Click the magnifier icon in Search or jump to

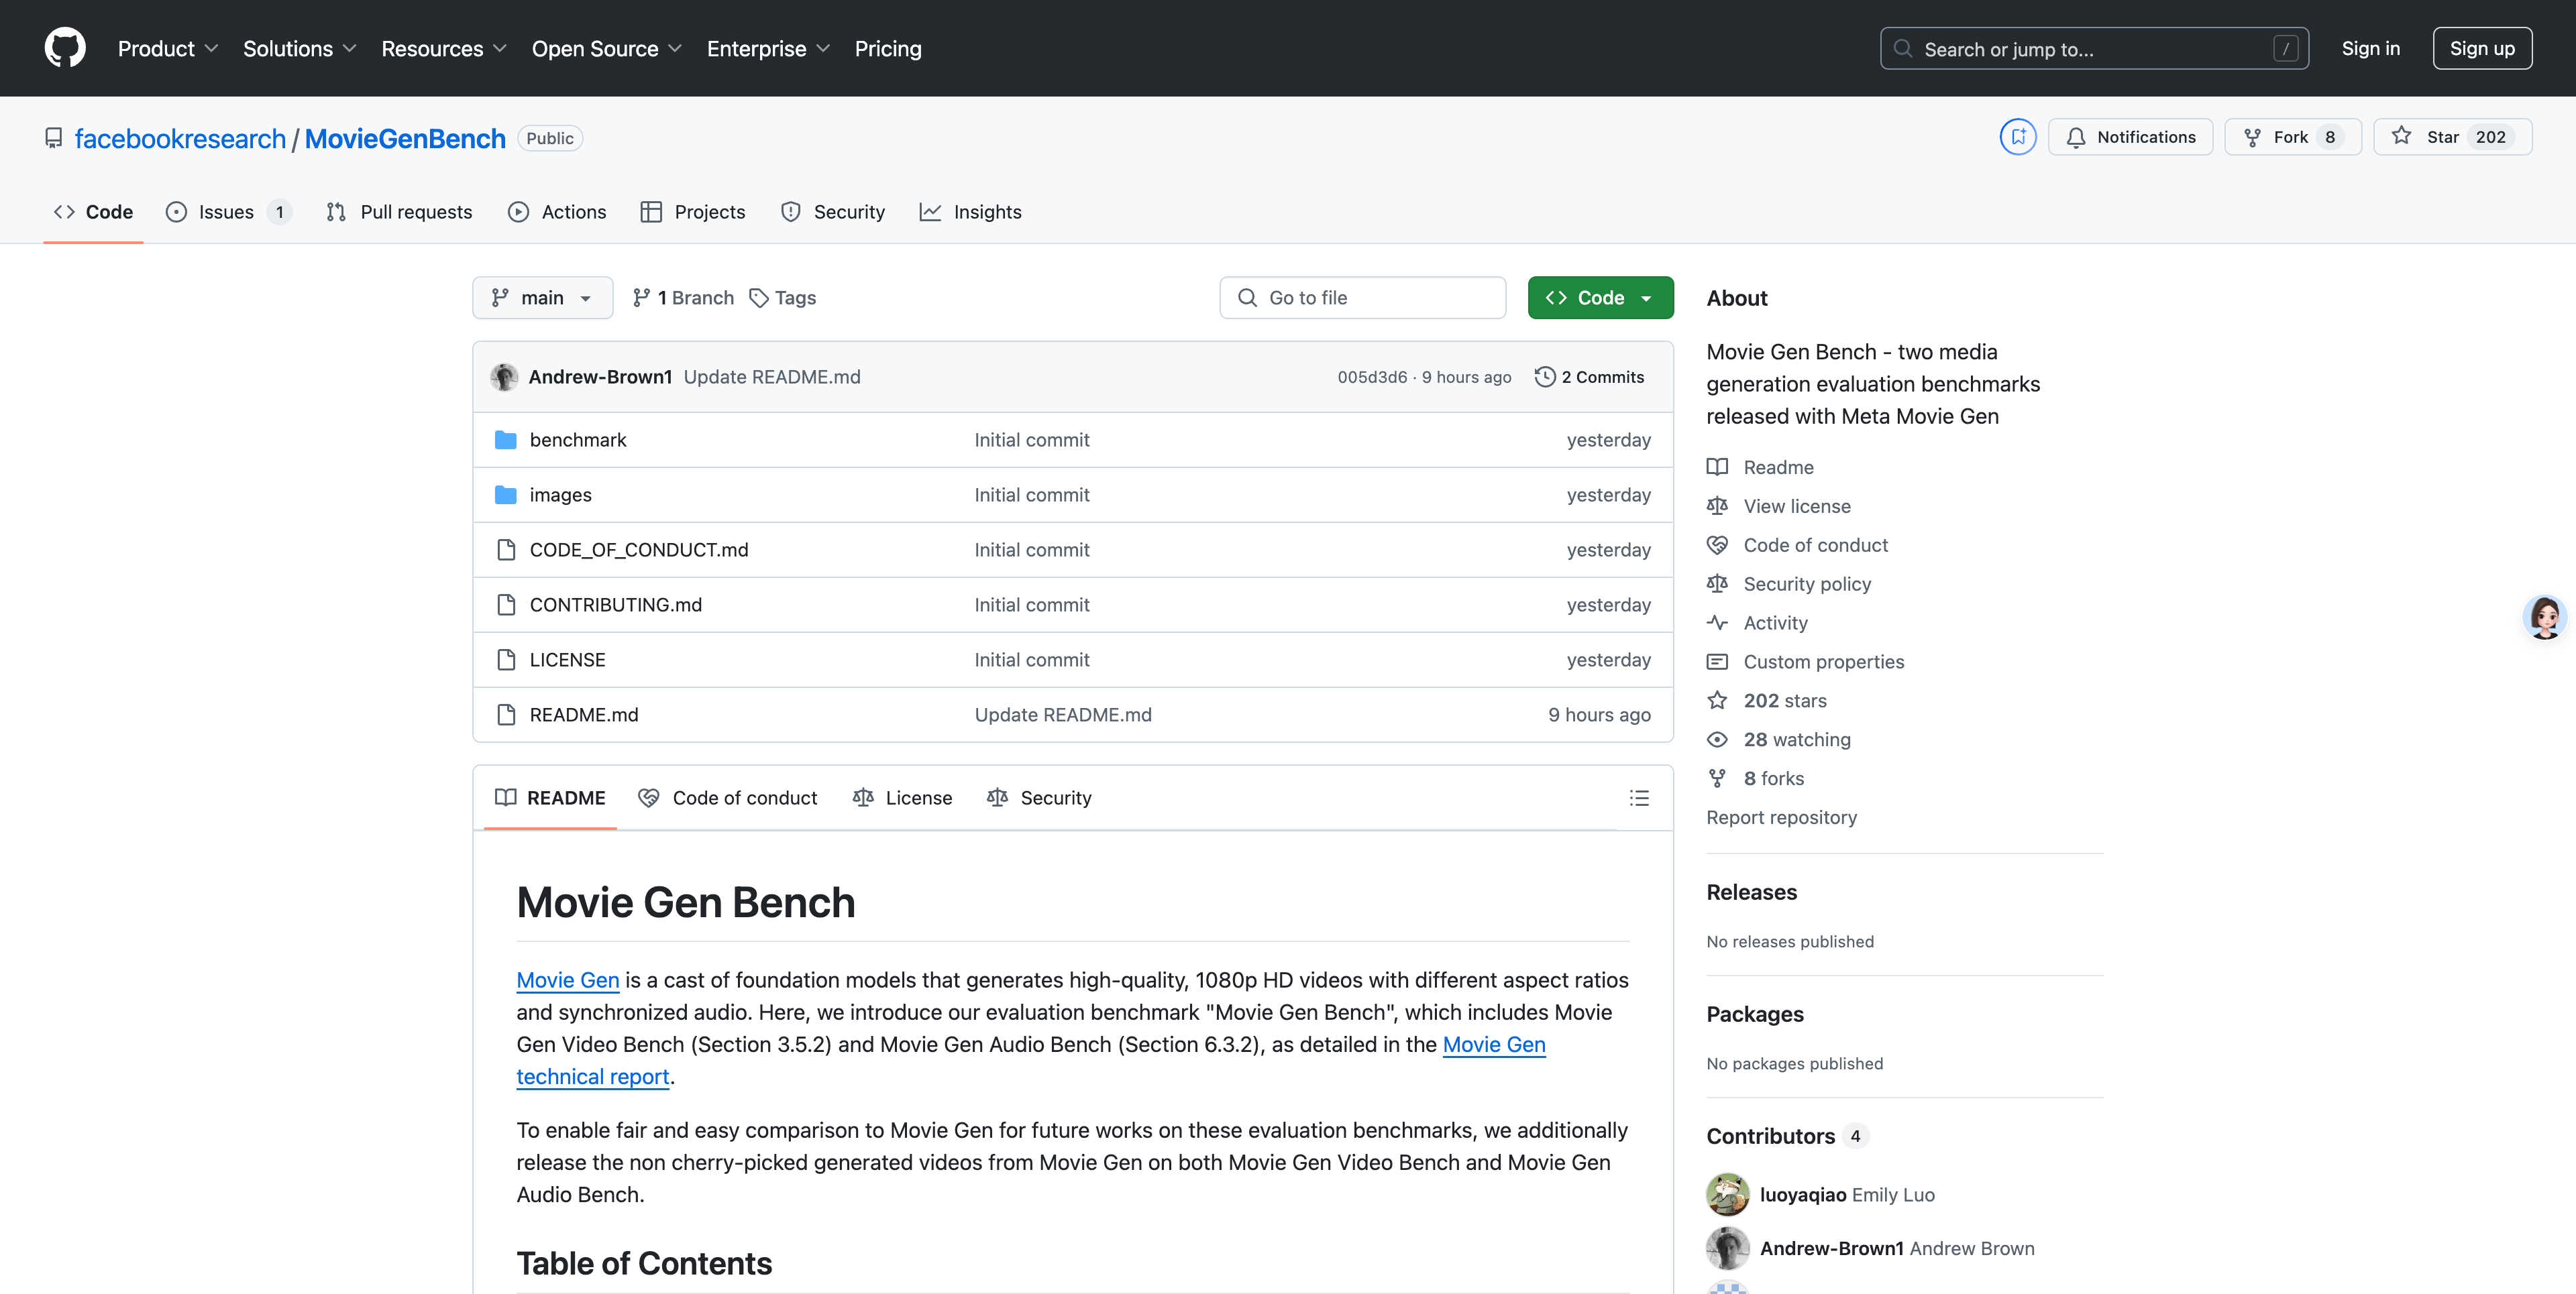coord(1903,49)
